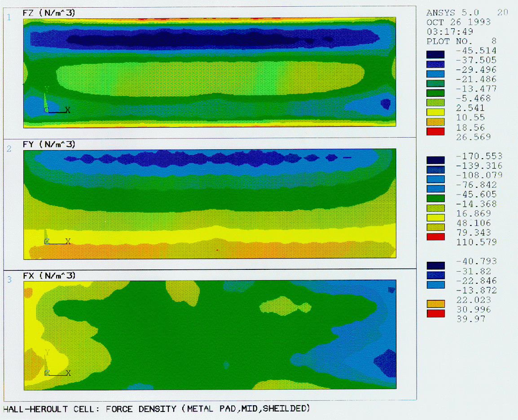Pick the yellow swatch in the middle FY legend
This screenshot has width=518, height=420.
click(435, 218)
